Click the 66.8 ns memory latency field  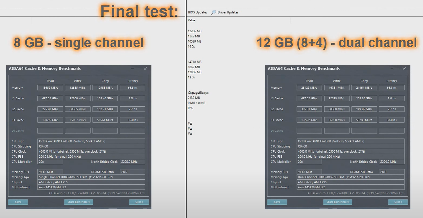pos(392,88)
